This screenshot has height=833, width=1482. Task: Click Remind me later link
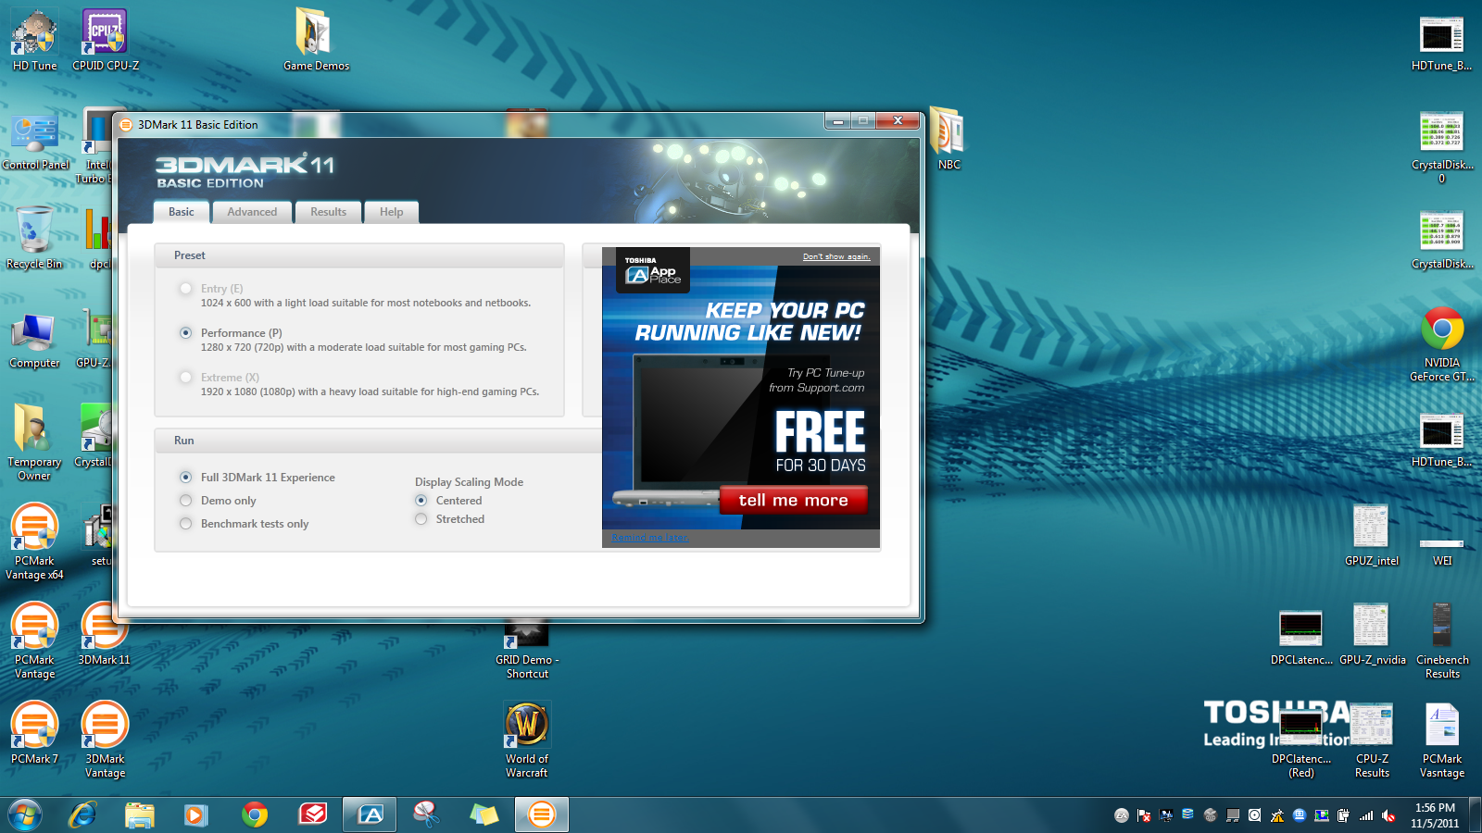(x=650, y=538)
